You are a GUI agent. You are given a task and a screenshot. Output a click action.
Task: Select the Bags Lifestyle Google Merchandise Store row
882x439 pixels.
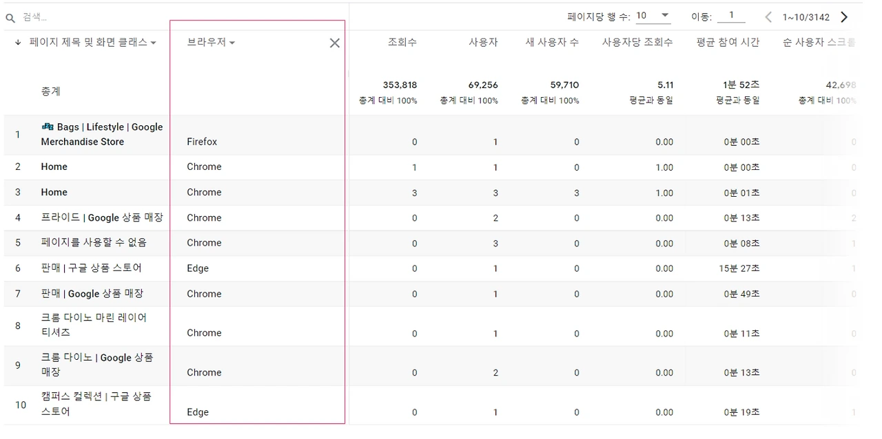click(x=101, y=134)
